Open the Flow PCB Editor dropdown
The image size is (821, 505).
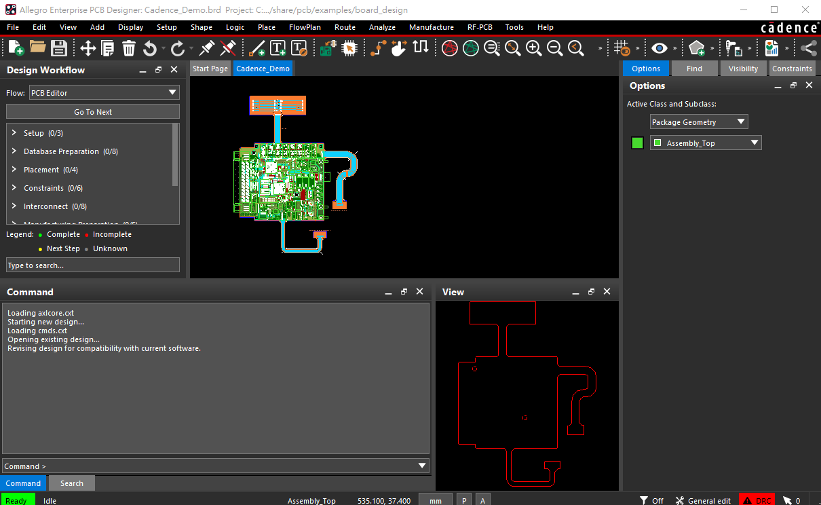(104, 92)
